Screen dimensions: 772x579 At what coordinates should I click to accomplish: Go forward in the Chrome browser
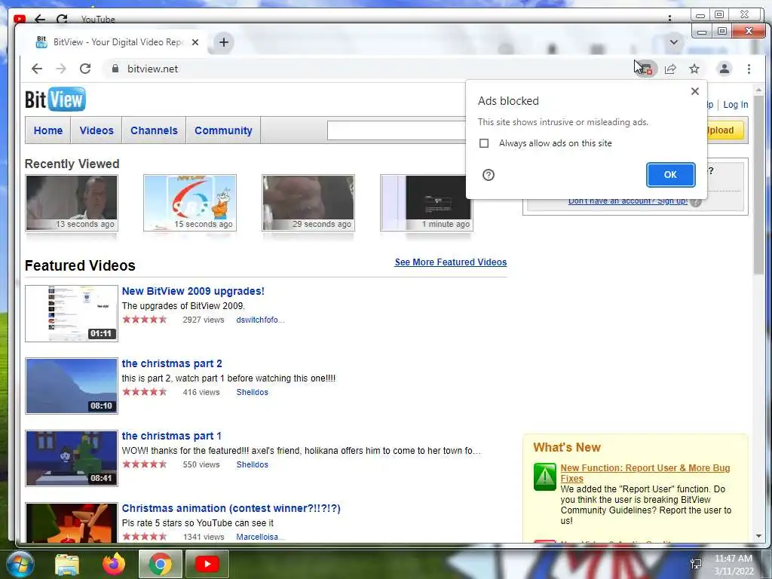61,69
